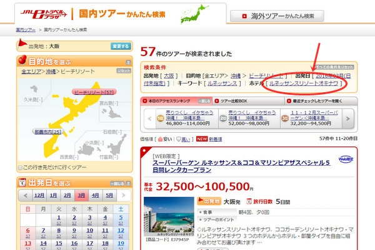Screen dimensions: 375x250
Task: Click すべての条件をリセット button
Action: coord(334,67)
